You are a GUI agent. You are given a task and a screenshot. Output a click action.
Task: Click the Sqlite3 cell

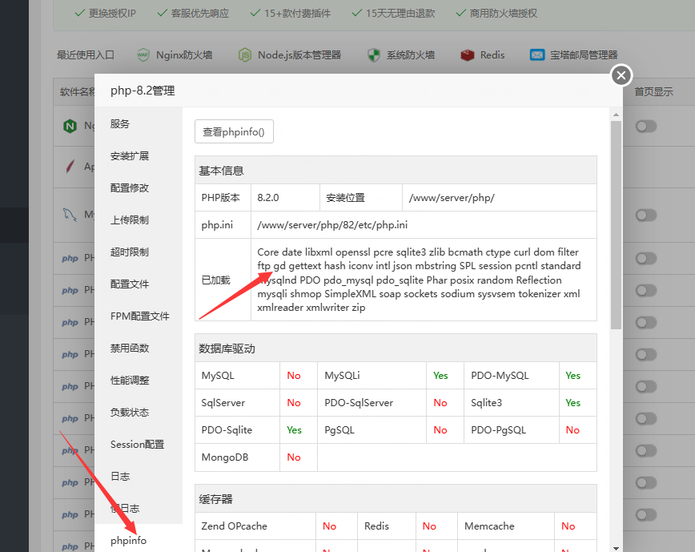click(511, 402)
